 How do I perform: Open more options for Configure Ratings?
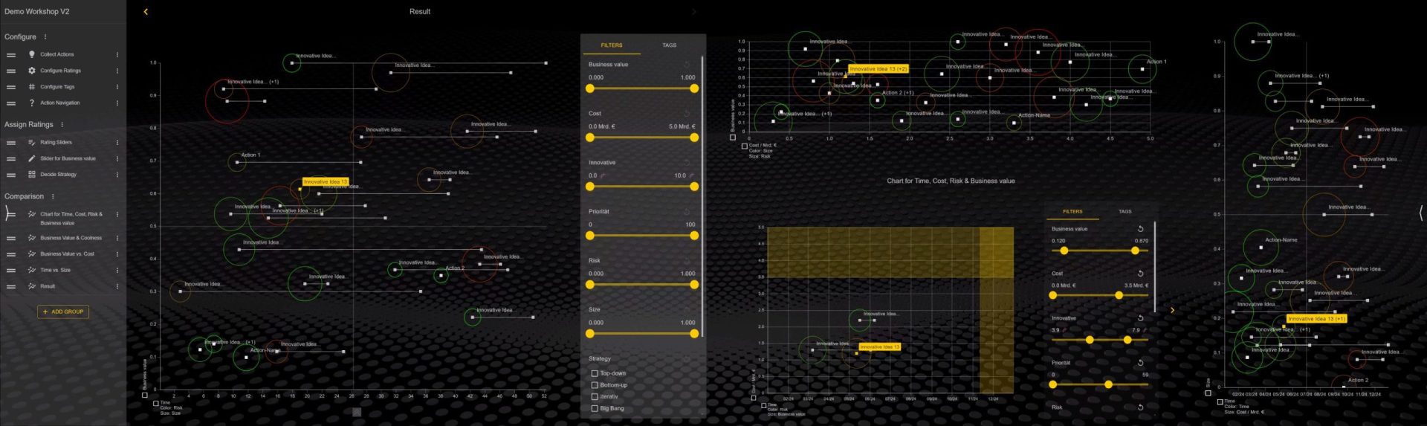[x=117, y=71]
